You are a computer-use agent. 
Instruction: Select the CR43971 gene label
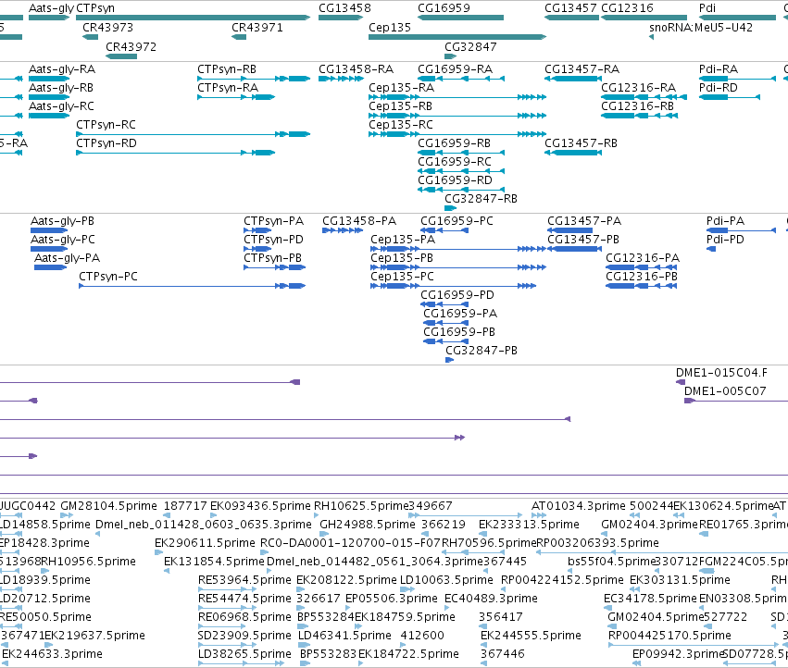point(257,27)
